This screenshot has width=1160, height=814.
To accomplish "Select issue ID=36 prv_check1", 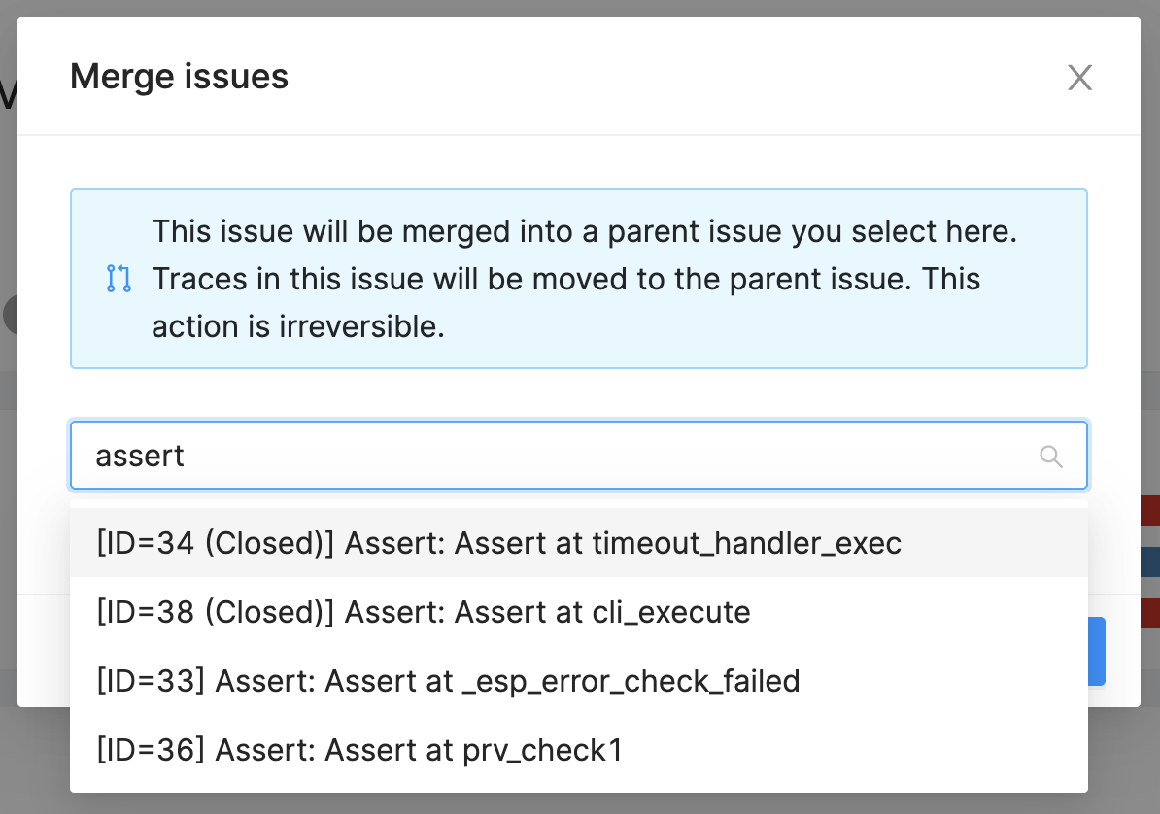I will coord(359,750).
